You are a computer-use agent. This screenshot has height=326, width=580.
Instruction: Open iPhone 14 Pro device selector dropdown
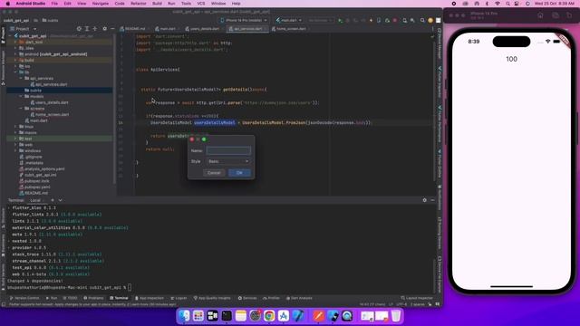click(244, 20)
